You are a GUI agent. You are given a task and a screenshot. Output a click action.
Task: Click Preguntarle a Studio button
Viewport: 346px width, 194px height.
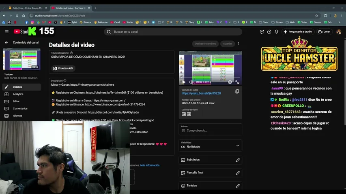pyautogui.click(x=298, y=32)
